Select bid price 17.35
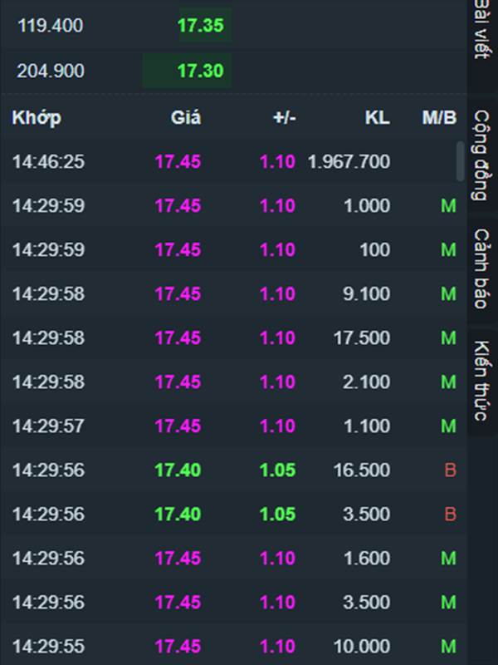Viewport: 498px width, 665px height. click(200, 26)
